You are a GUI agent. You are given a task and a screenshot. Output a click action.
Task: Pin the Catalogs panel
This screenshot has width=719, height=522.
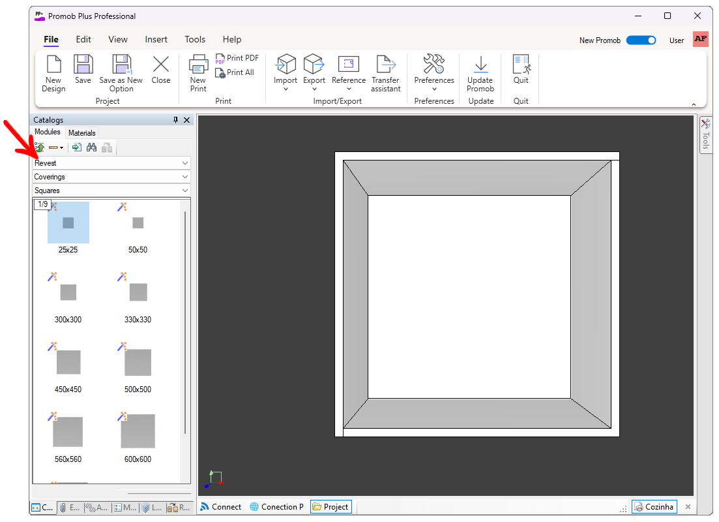tap(175, 120)
